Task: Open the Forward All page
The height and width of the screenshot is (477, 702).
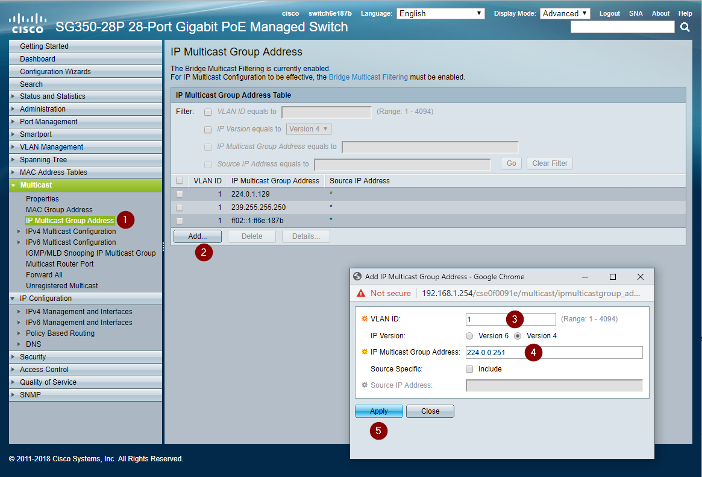Action: click(44, 274)
